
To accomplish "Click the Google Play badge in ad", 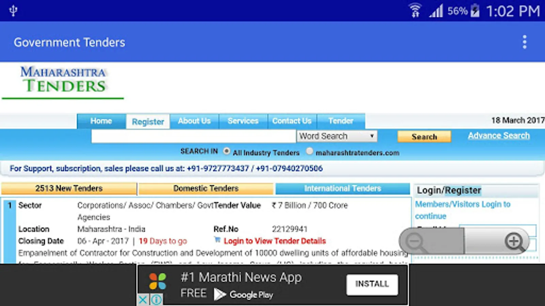I will coord(244,294).
